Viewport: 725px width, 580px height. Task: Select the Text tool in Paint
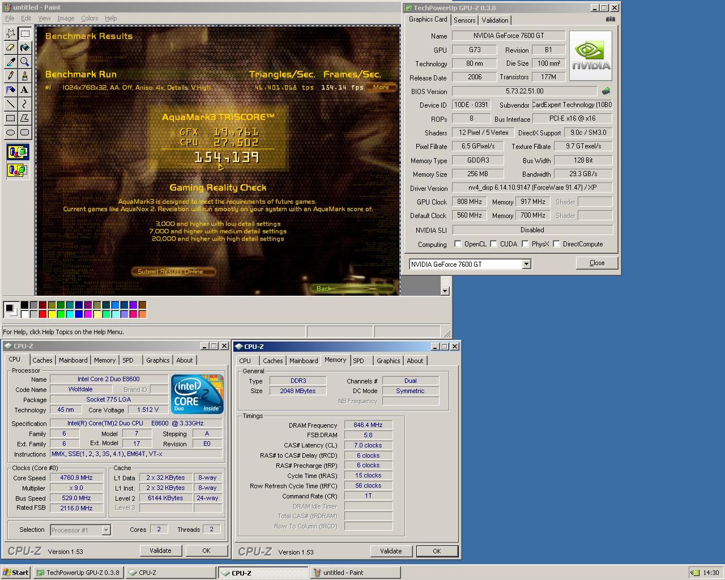(25, 90)
